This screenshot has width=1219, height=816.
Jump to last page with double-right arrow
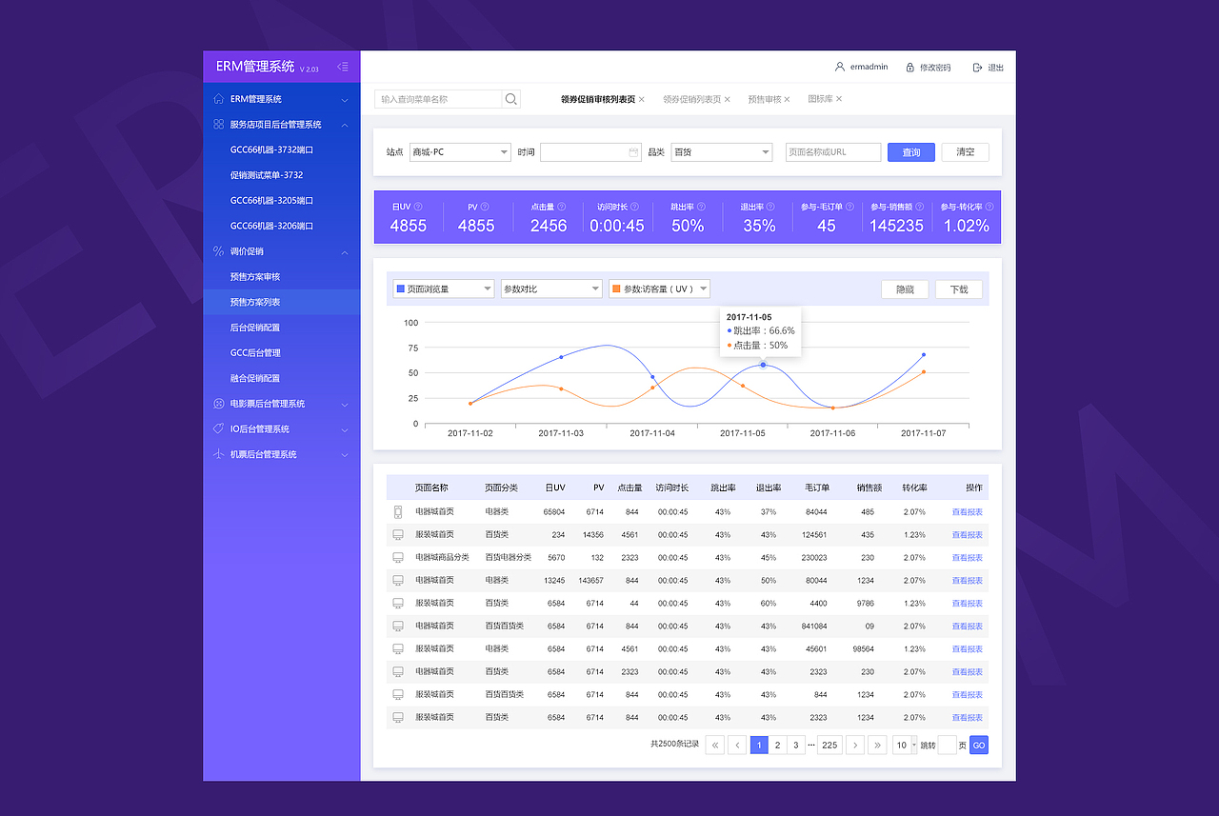877,746
